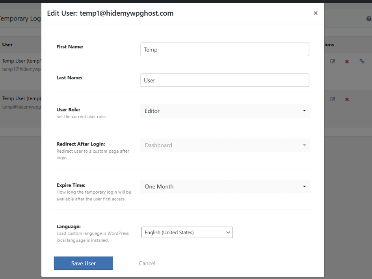Click the First Name input field
Viewport: 372px width, 279px height.
pos(225,49)
